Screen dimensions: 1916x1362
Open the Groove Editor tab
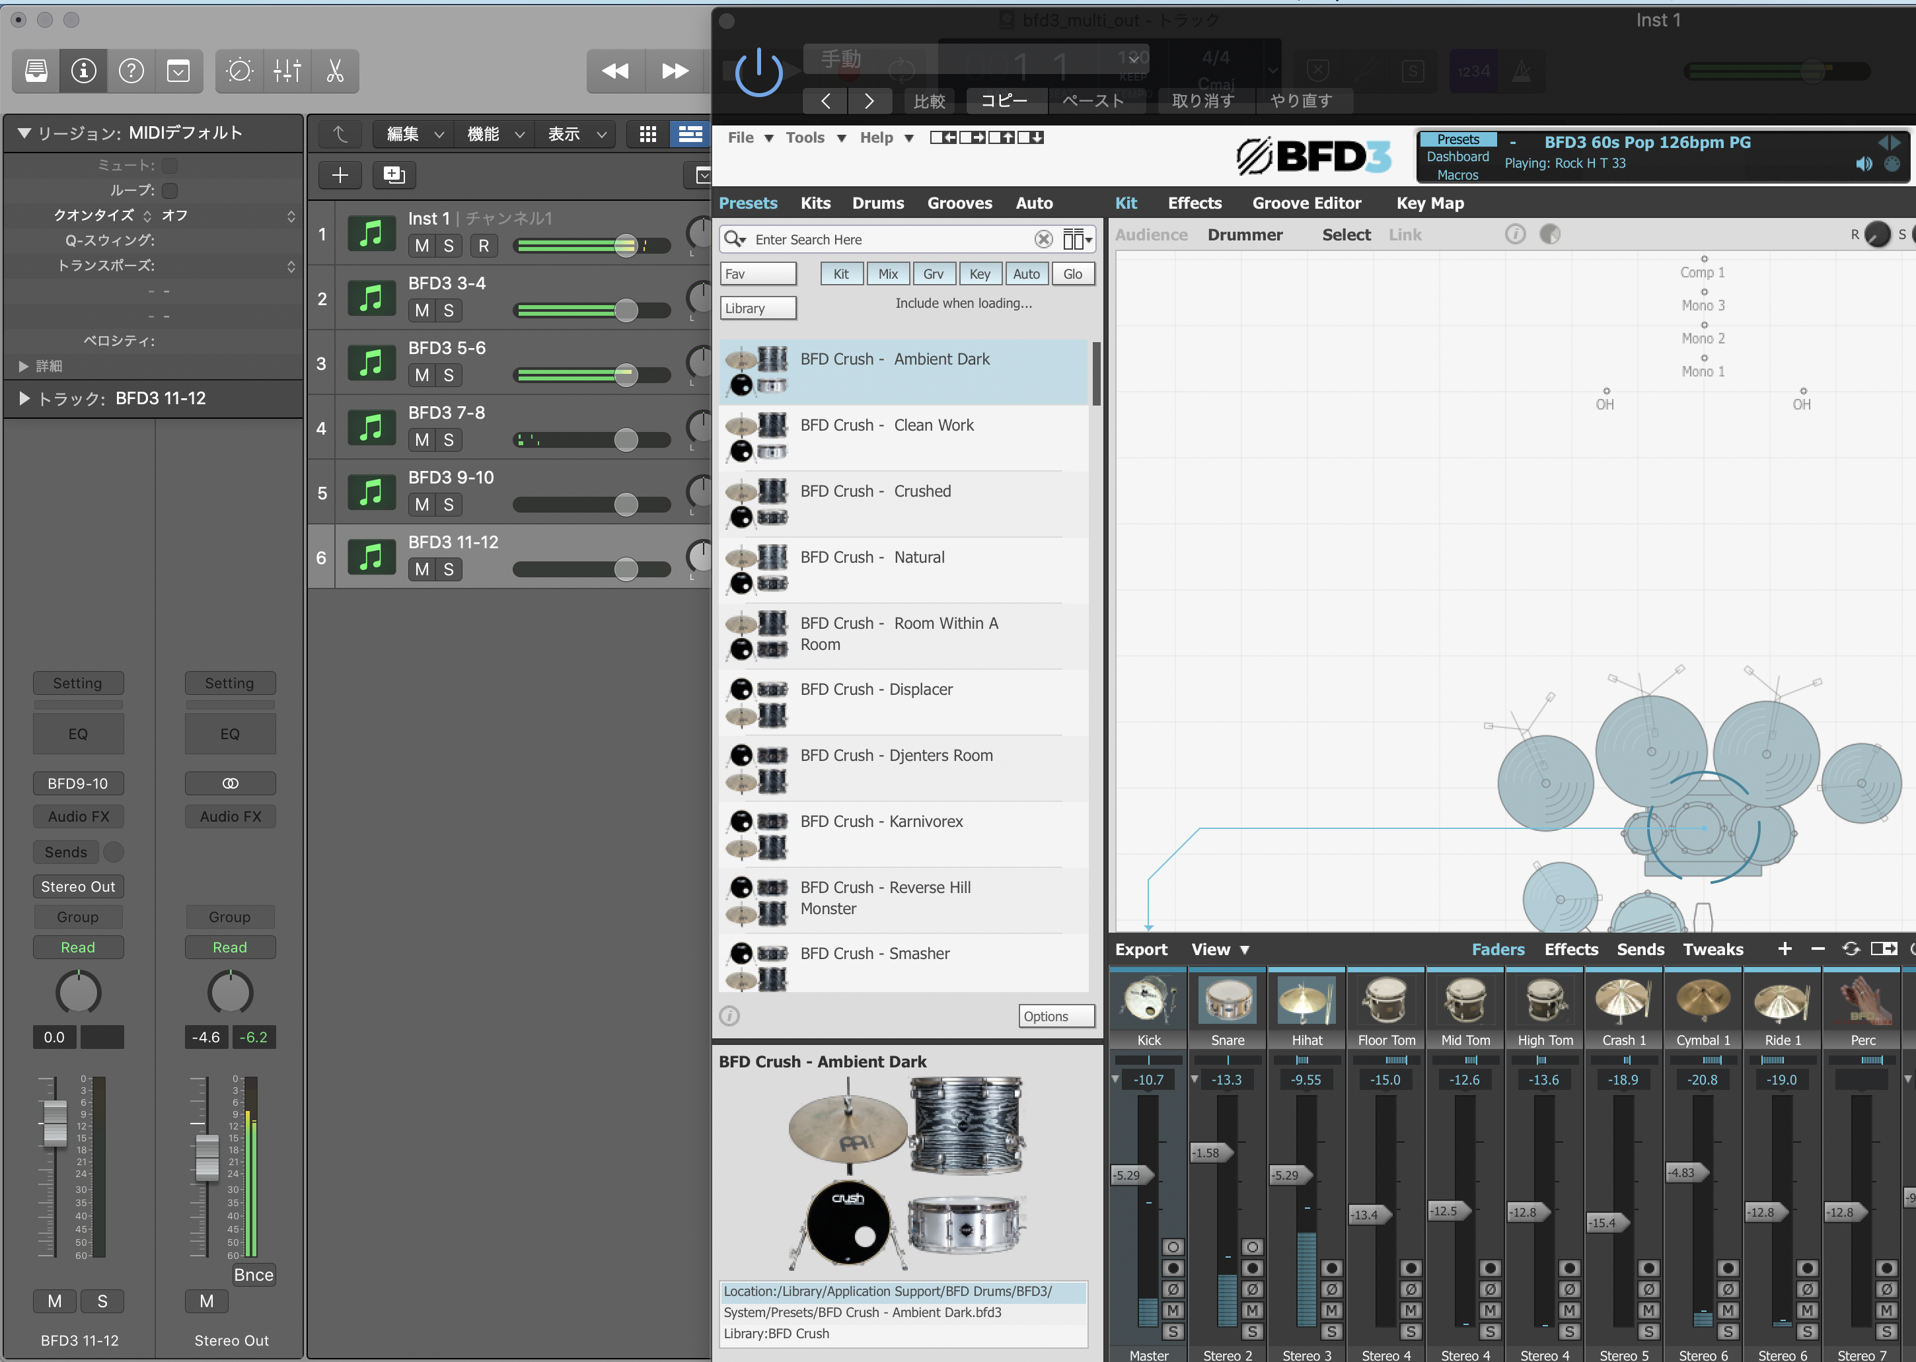[1307, 203]
